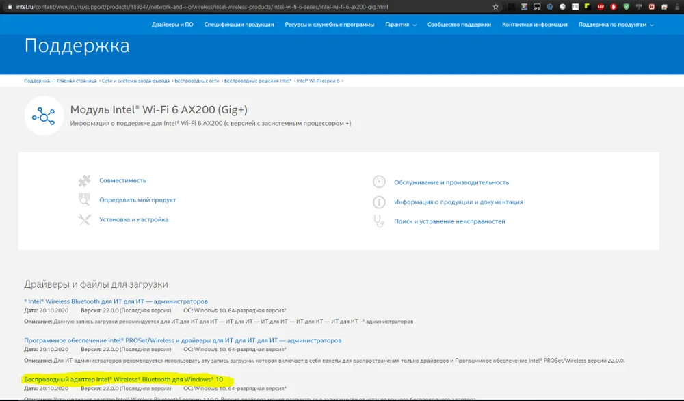Expand the Гарантия dropdown in navigation
Image resolution: width=684 pixels, height=401 pixels.
tap(400, 25)
